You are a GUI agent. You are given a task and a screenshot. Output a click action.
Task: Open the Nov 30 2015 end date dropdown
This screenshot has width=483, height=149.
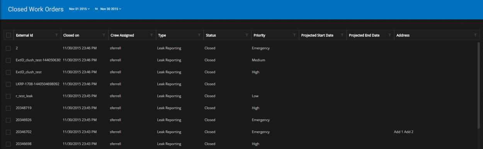(111, 9)
